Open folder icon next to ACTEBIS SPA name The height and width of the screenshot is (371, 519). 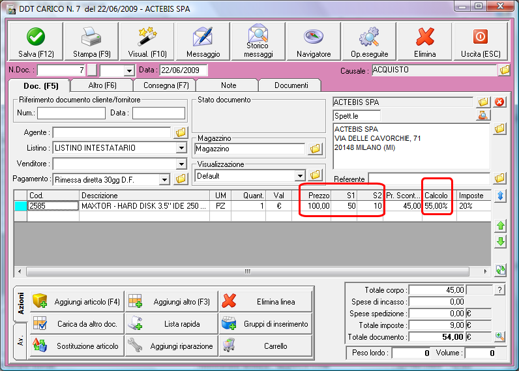483,102
